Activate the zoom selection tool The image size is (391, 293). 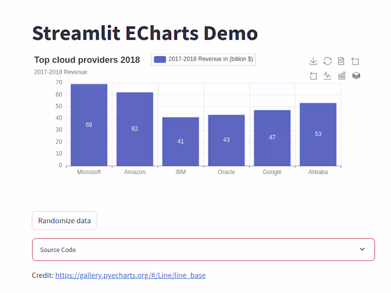point(355,61)
